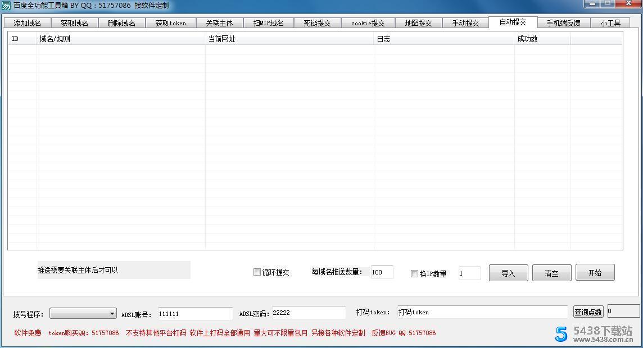Click the 查询点数 button
The height and width of the screenshot is (348, 643).
(588, 312)
